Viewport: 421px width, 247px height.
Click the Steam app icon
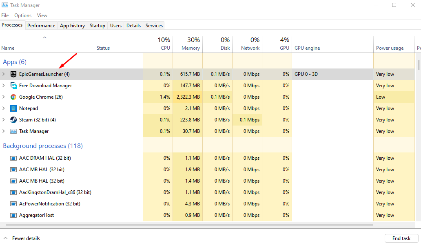pyautogui.click(x=13, y=119)
